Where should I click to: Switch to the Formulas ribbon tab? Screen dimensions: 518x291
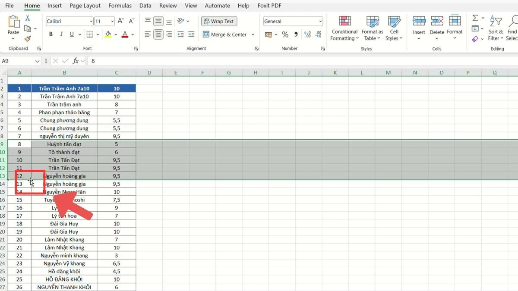[120, 6]
